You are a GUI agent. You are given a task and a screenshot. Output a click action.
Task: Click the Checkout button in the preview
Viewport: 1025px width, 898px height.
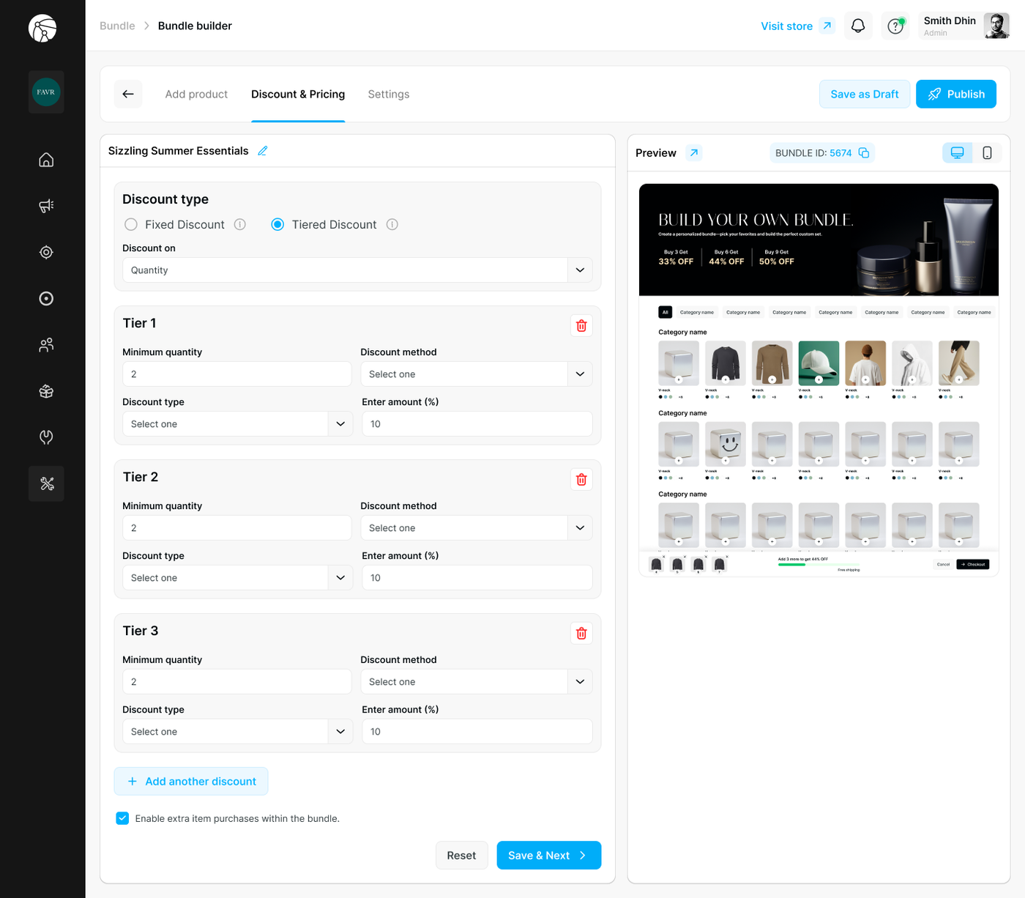(973, 564)
